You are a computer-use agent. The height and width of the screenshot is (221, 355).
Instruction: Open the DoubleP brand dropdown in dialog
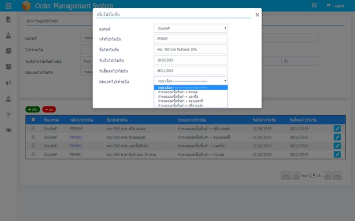pyautogui.click(x=190, y=28)
